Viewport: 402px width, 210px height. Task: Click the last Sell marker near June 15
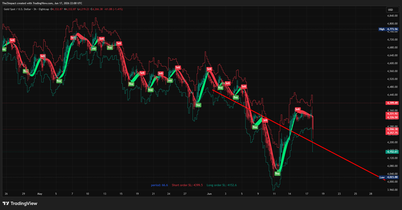click(x=297, y=110)
